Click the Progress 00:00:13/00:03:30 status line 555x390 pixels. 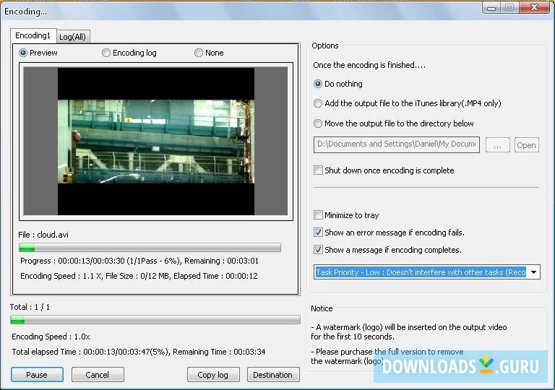coord(139,261)
